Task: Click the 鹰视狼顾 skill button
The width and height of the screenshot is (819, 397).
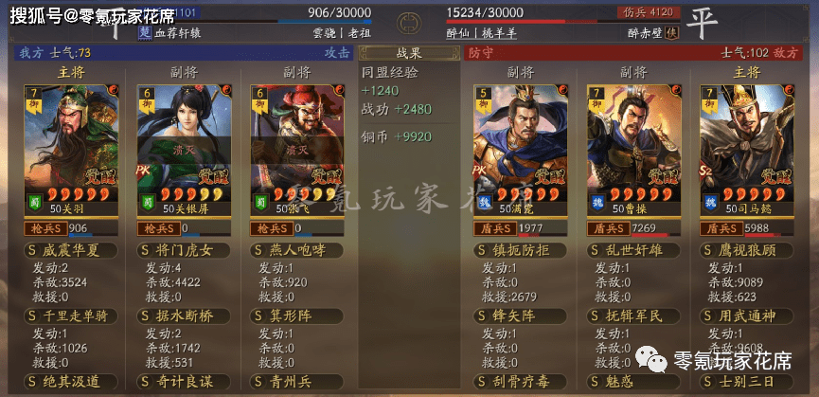Action: (x=746, y=251)
